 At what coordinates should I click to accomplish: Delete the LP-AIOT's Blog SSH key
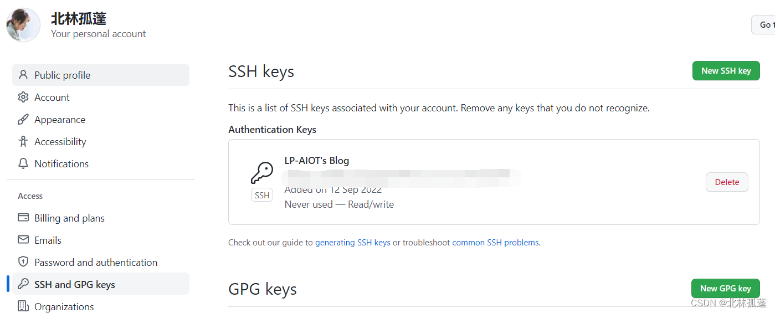click(x=727, y=182)
